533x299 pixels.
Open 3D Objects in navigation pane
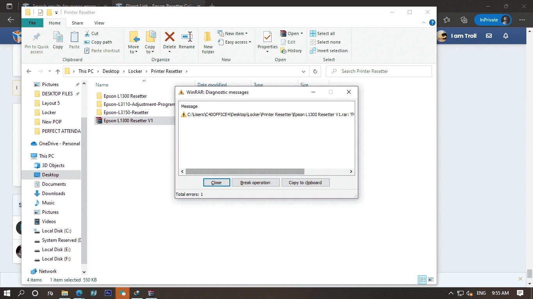click(53, 165)
